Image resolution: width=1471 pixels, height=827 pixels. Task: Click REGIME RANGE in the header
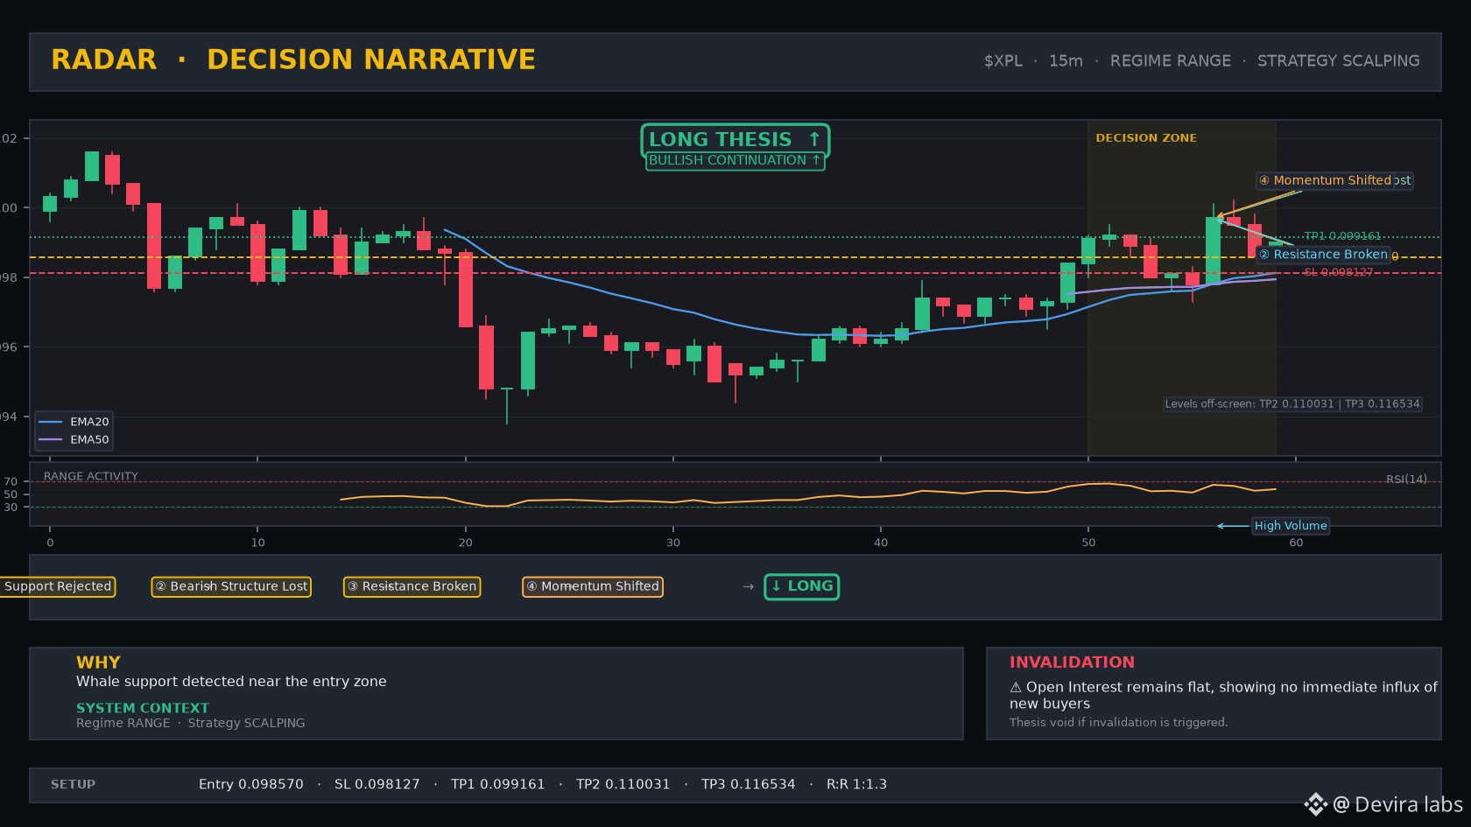click(1171, 61)
